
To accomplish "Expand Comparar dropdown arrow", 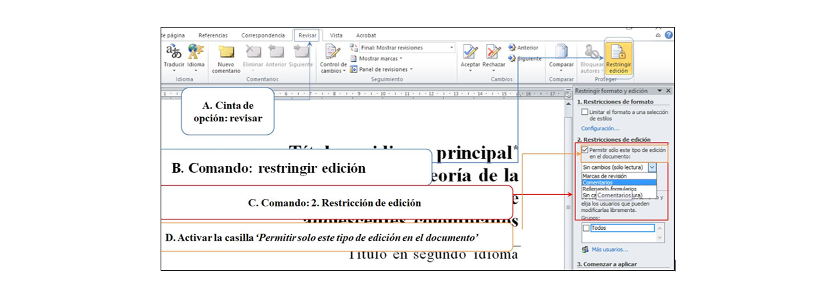I will coord(561,71).
